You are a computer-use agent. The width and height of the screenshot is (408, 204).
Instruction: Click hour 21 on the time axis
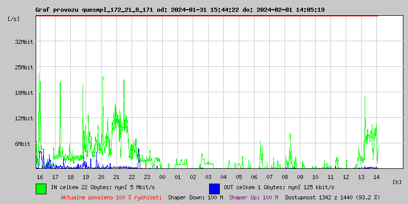116,176
